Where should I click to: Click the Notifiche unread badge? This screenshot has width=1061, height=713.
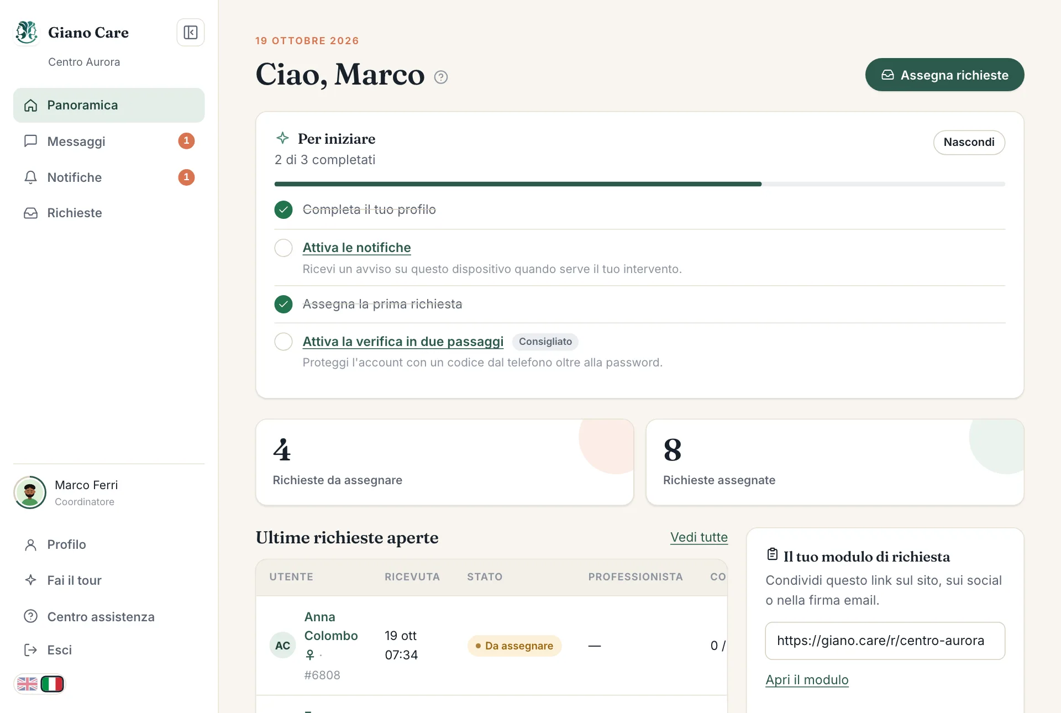click(x=186, y=177)
